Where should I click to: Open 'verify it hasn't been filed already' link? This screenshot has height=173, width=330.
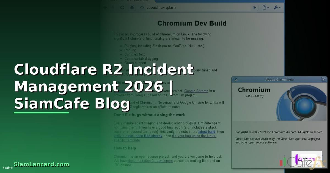click(x=138, y=136)
